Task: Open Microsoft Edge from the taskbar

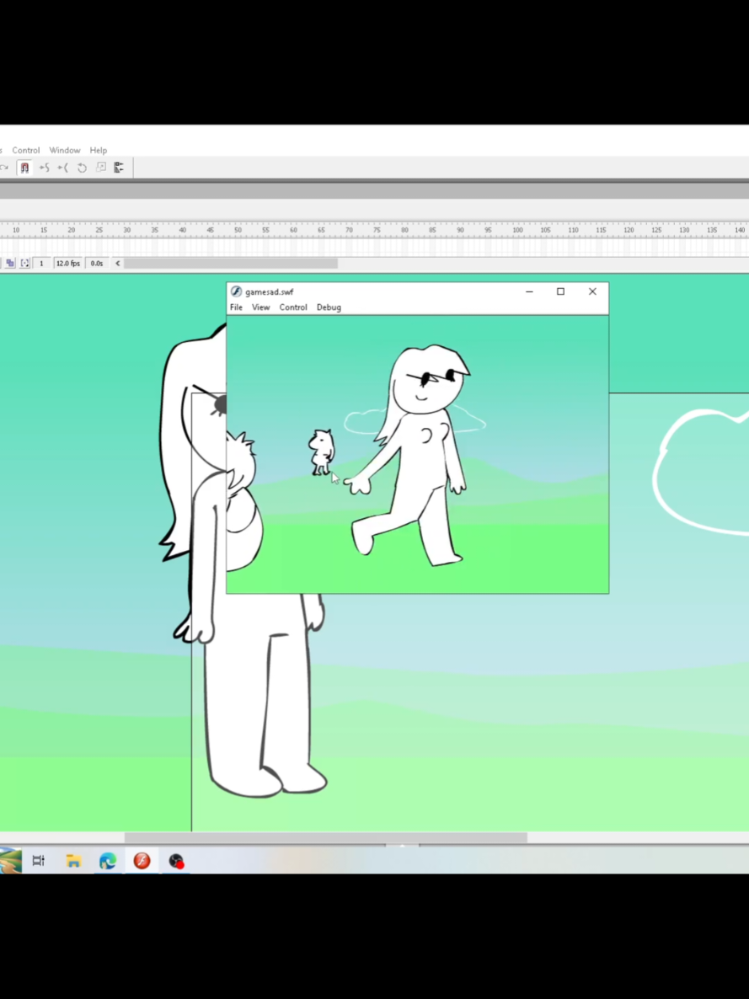Action: (108, 862)
